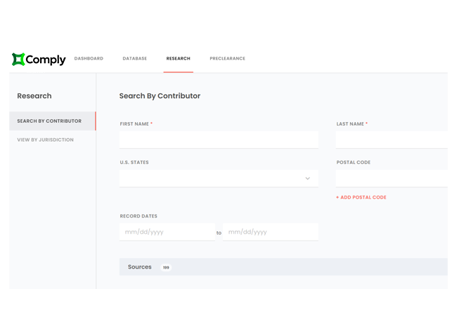Viewport: 457px width, 336px height.
Task: Click the Add Postal Code link
Action: [x=361, y=198]
